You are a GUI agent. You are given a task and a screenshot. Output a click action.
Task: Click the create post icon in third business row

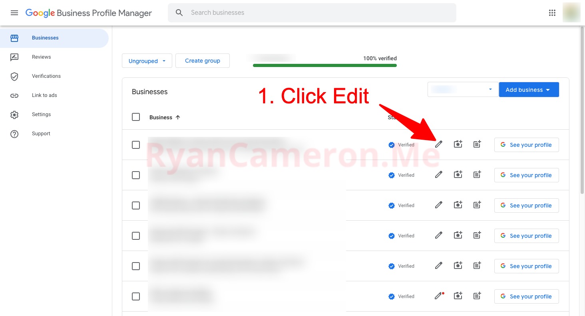point(477,205)
